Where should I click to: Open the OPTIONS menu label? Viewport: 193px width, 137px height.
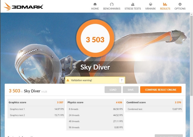click(180, 9)
